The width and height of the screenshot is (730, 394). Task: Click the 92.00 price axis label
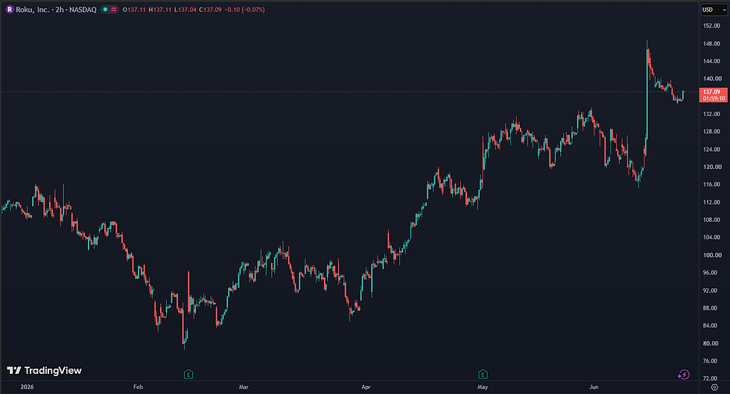tap(710, 290)
